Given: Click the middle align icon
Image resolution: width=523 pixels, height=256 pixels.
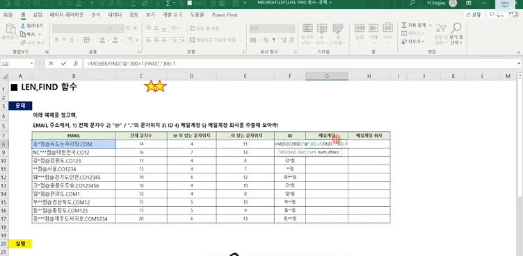Looking at the screenshot, I should [156, 28].
